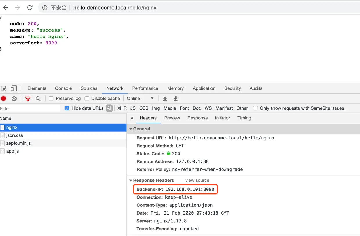Click the json.css file icon
Viewport: 360px width, 236px height.
click(x=2, y=135)
